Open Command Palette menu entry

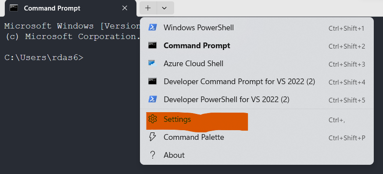(257, 137)
